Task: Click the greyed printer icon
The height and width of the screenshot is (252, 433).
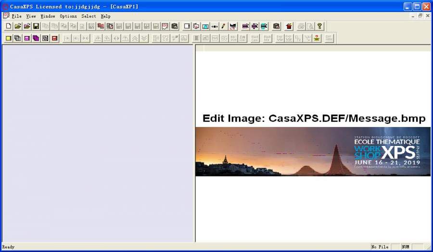Action: pyautogui.click(x=301, y=26)
